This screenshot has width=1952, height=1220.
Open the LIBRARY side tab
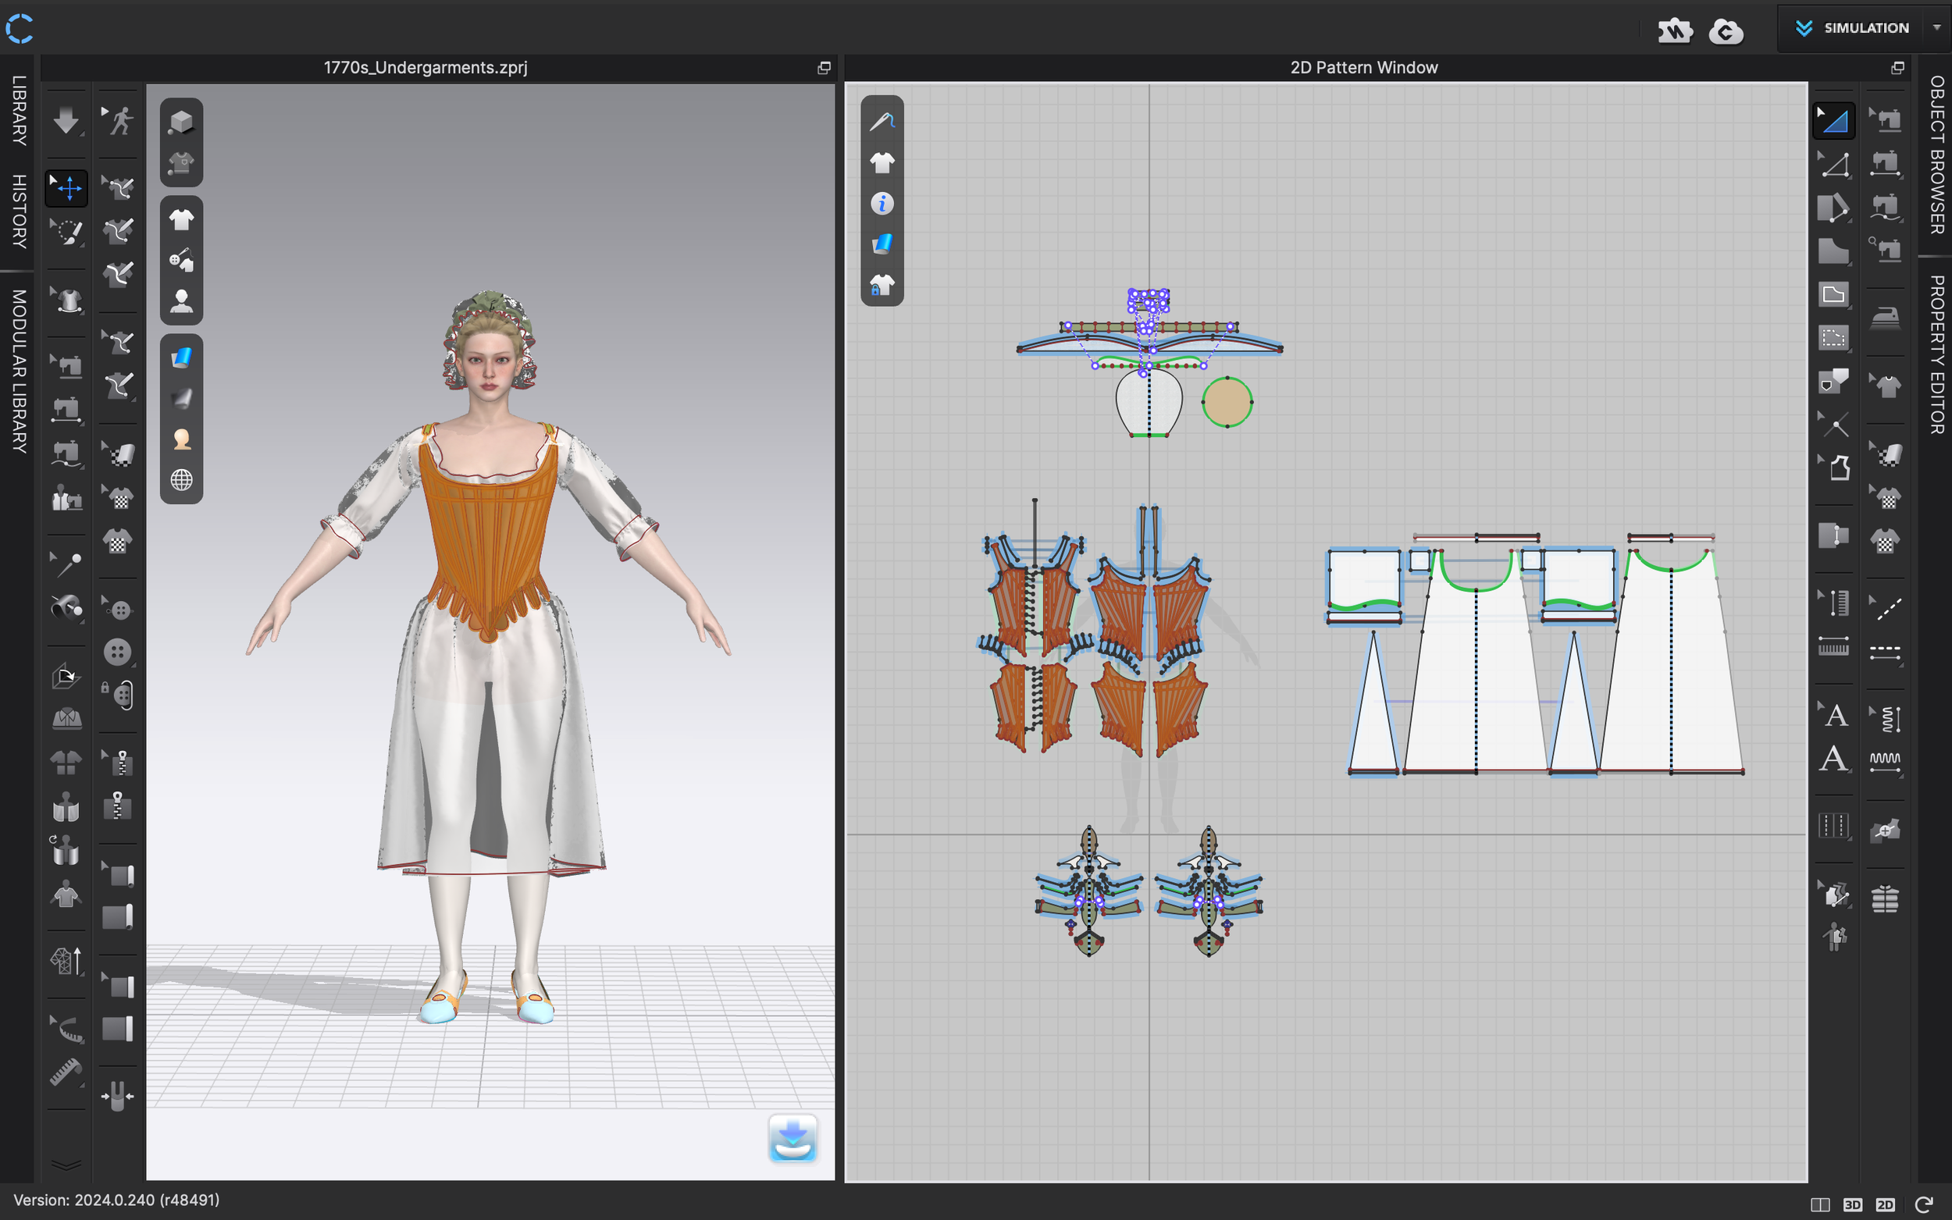point(19,111)
